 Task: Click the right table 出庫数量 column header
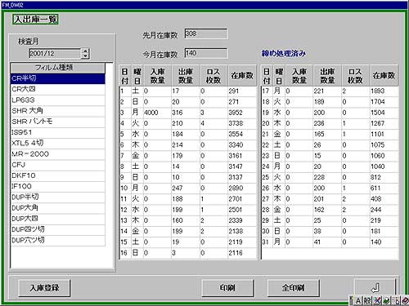(x=327, y=76)
